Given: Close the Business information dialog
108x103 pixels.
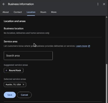Looking at the screenshot, I should coord(104,4).
